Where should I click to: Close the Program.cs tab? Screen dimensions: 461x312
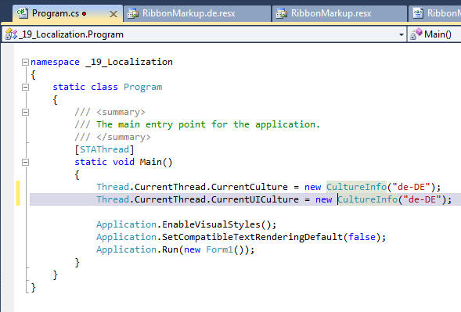tap(113, 14)
